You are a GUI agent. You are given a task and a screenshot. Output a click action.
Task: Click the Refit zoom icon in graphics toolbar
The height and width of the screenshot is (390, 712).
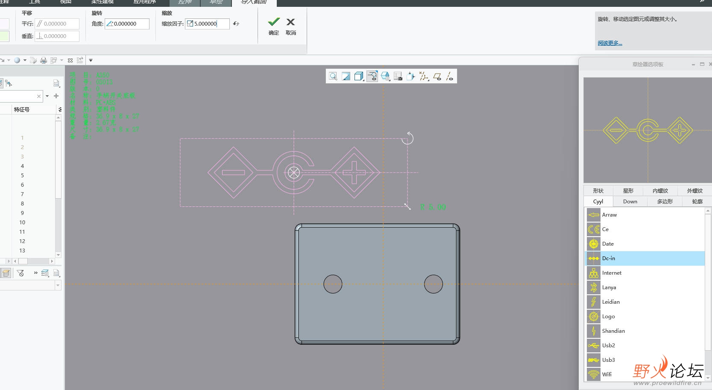pos(333,76)
